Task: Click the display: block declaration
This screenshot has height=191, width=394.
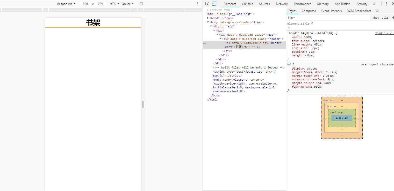Action: (x=304, y=68)
